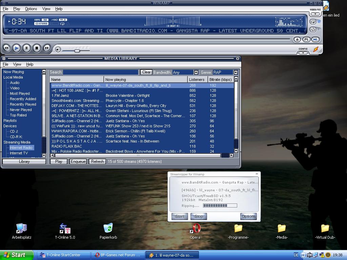The width and height of the screenshot is (347, 260).
Task: Open Papierkorb recycle bin icon
Action: (108, 232)
